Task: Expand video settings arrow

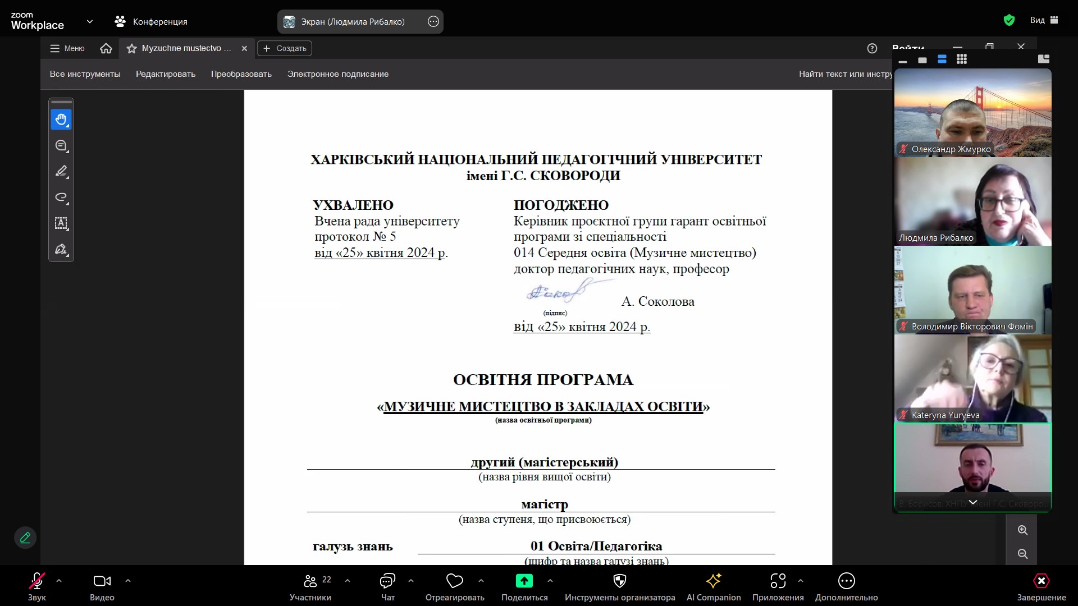Action: click(128, 581)
